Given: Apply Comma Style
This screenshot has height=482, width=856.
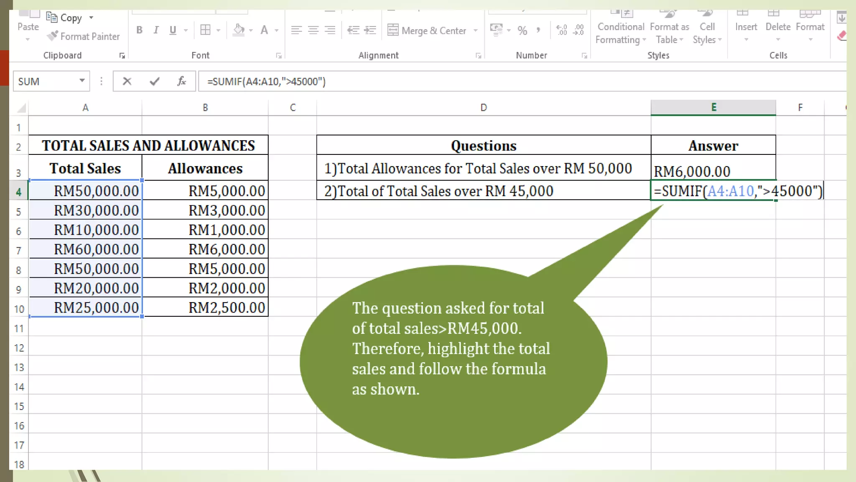Looking at the screenshot, I should point(538,30).
